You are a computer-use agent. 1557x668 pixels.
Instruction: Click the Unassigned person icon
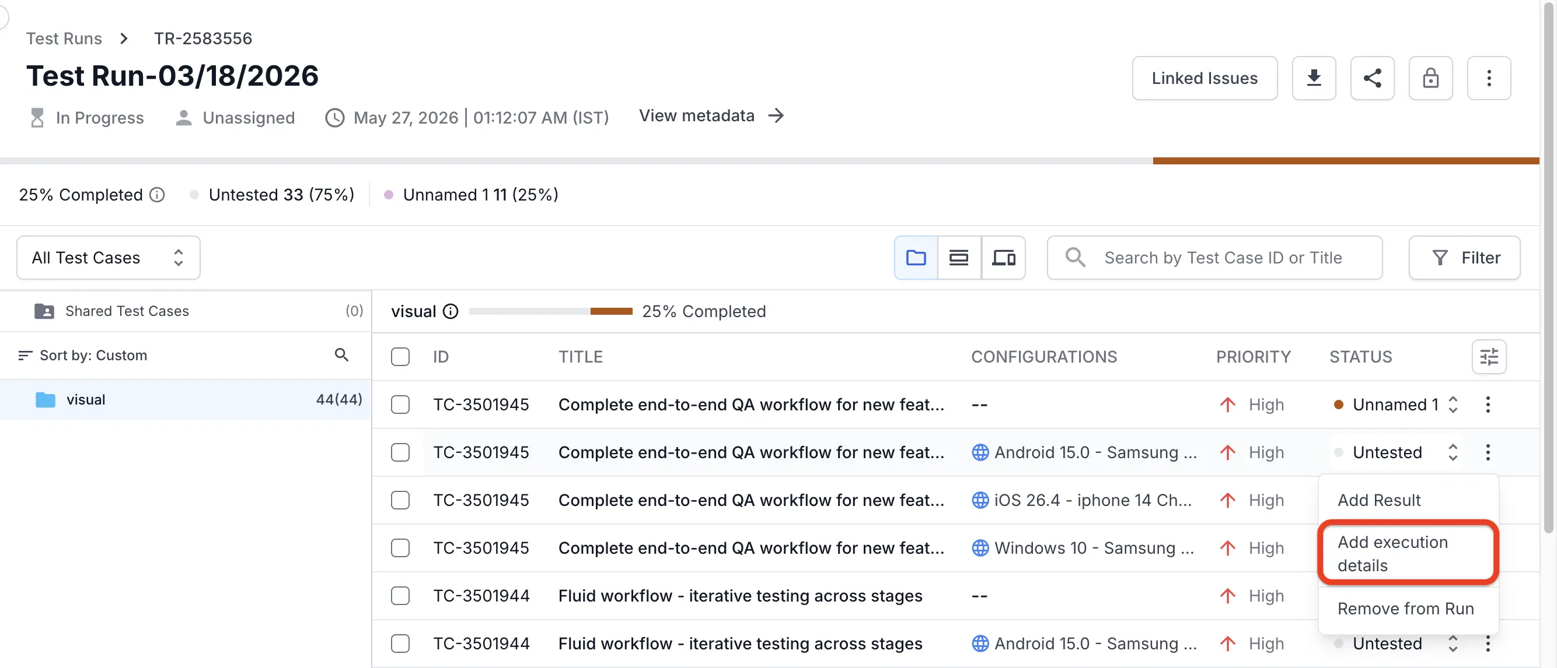(x=184, y=117)
